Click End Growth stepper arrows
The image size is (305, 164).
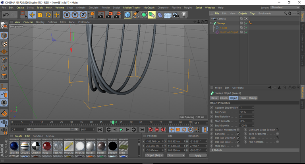pyautogui.click(x=253, y=125)
